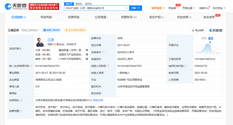Click the 导出数据 export button
The image size is (233, 125).
pyautogui.click(x=198, y=30)
